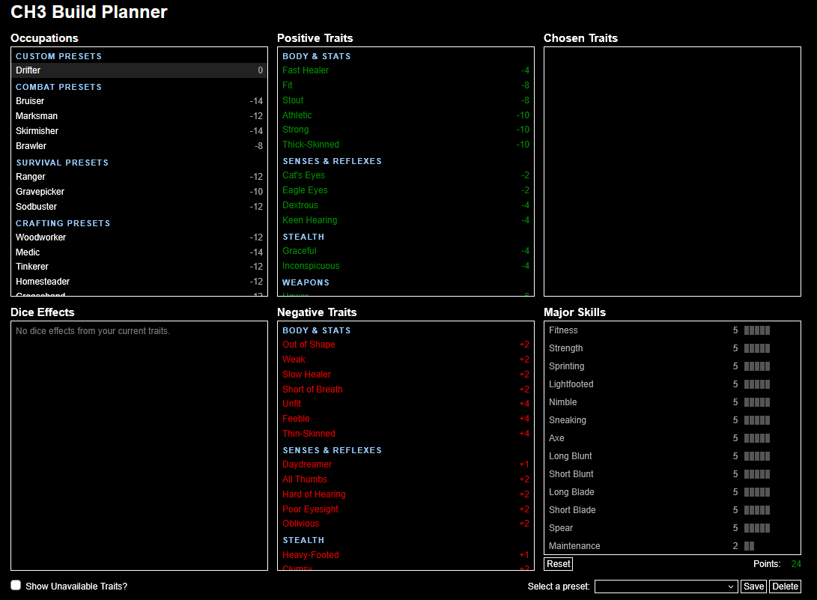Click the Sprinting skill row
This screenshot has height=600, width=817.
[672, 366]
